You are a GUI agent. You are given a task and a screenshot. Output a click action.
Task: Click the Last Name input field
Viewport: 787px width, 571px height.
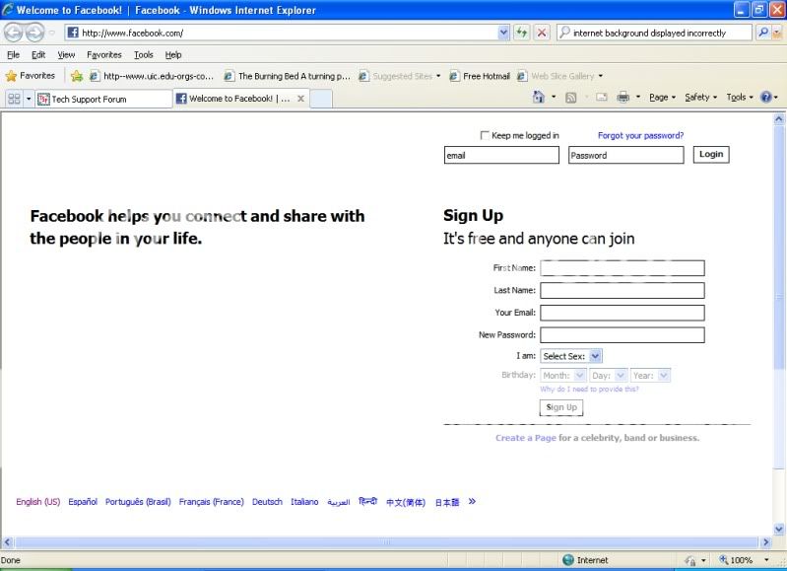point(623,290)
